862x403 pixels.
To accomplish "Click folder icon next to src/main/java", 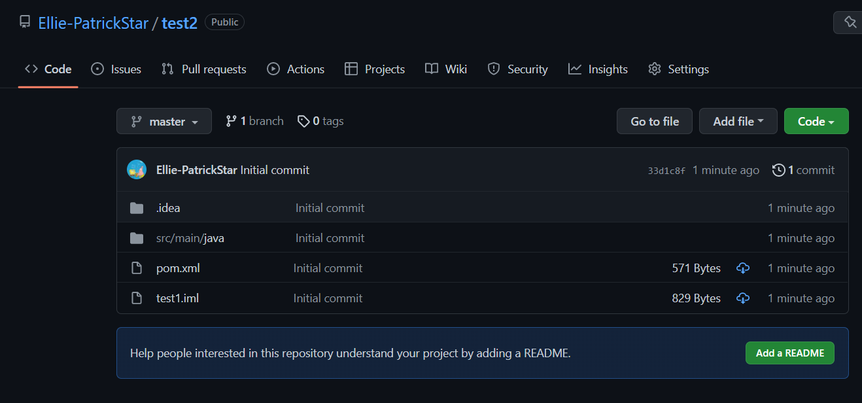I will (137, 238).
